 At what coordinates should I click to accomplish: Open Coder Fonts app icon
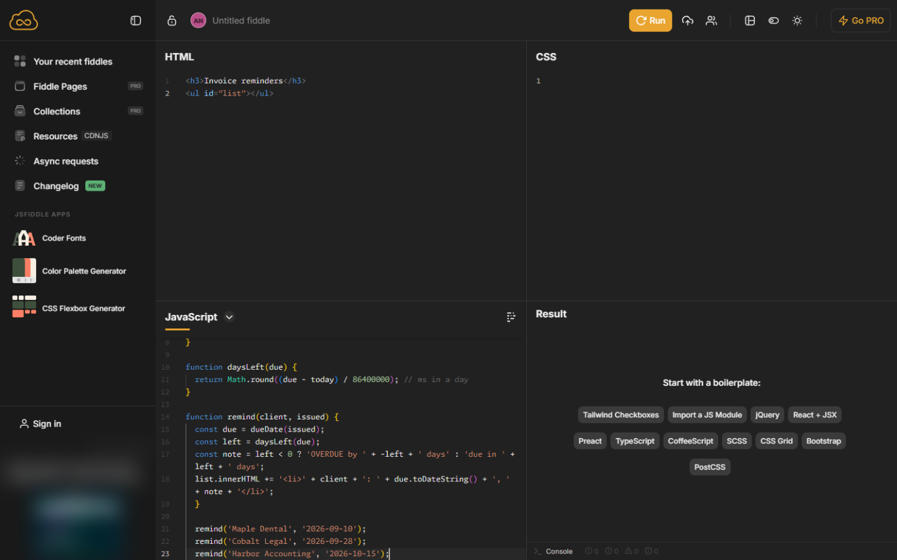click(x=24, y=238)
